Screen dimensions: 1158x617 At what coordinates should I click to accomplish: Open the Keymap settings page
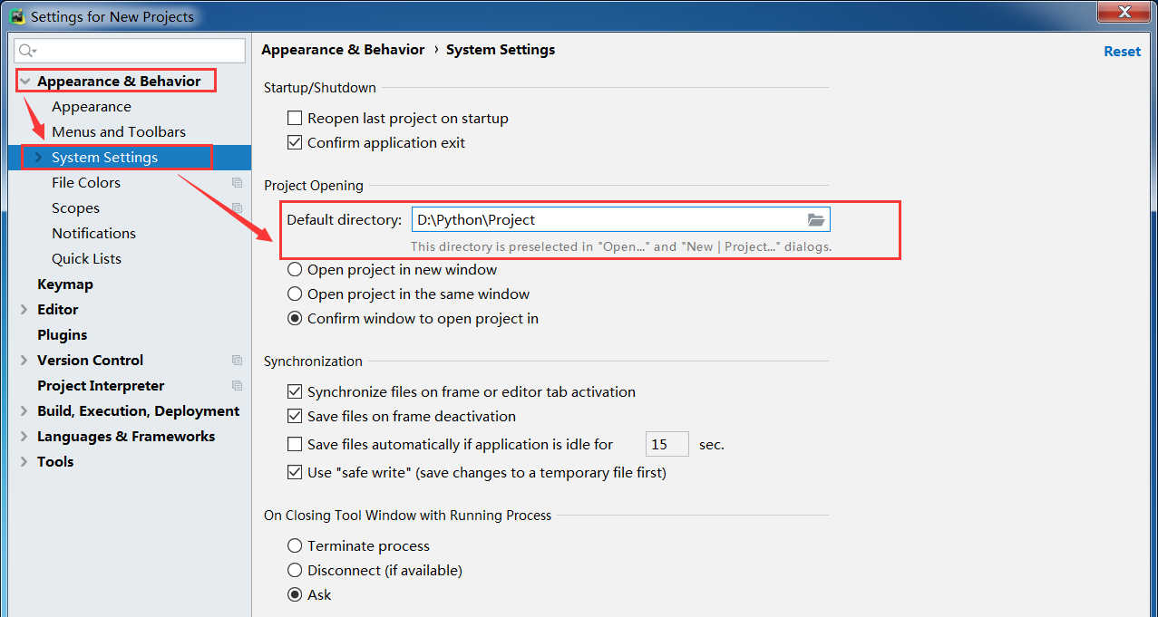pyautogui.click(x=65, y=284)
